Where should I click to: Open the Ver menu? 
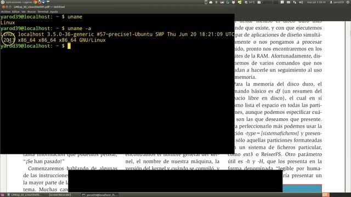click(x=24, y=11)
